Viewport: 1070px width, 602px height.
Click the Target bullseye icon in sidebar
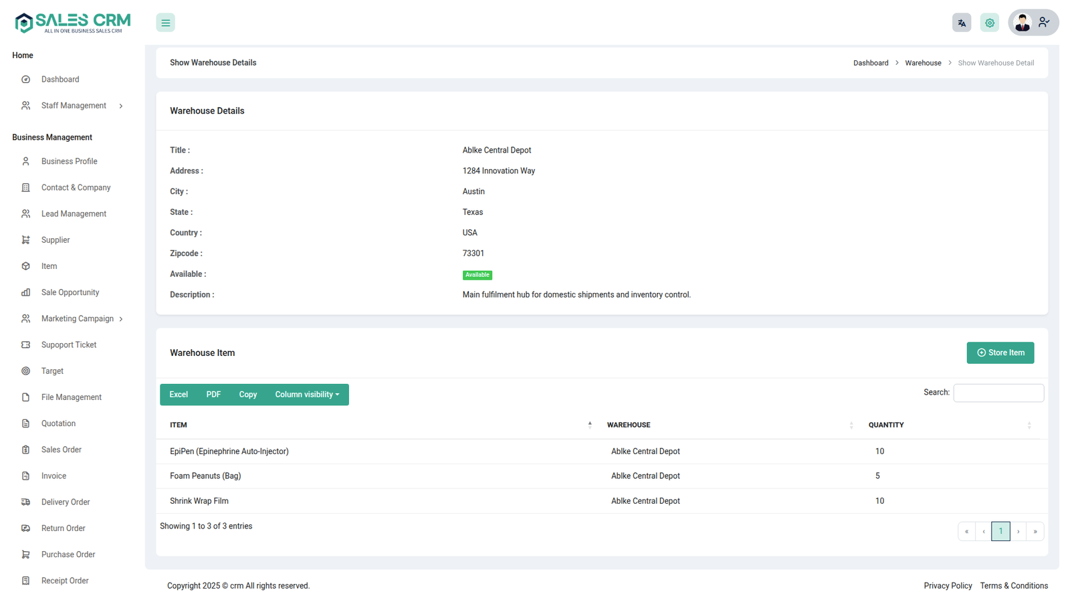pyautogui.click(x=25, y=371)
